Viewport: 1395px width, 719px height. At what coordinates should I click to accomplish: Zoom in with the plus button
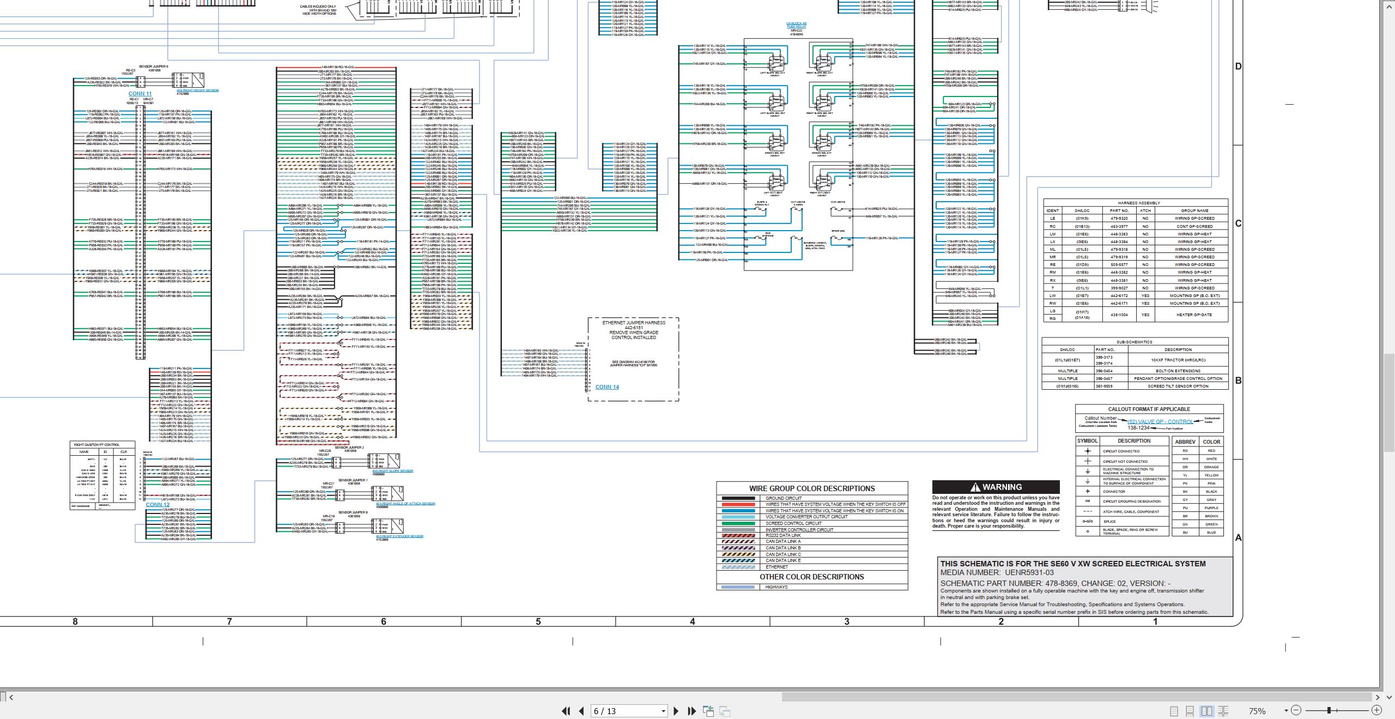point(1377,710)
